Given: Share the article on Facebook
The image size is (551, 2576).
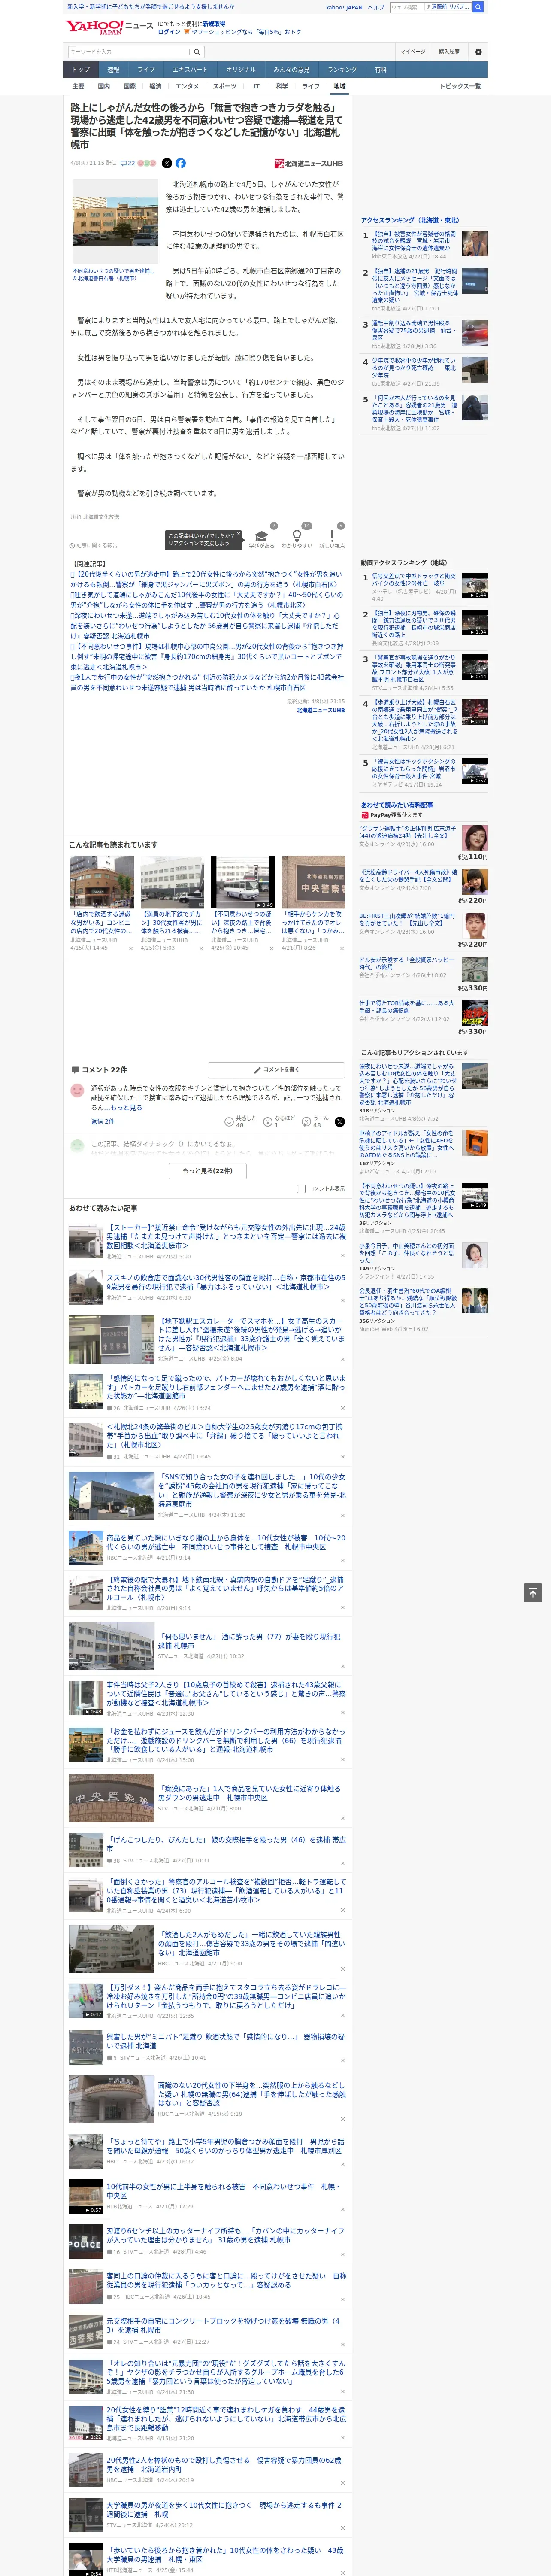Looking at the screenshot, I should pos(181,163).
